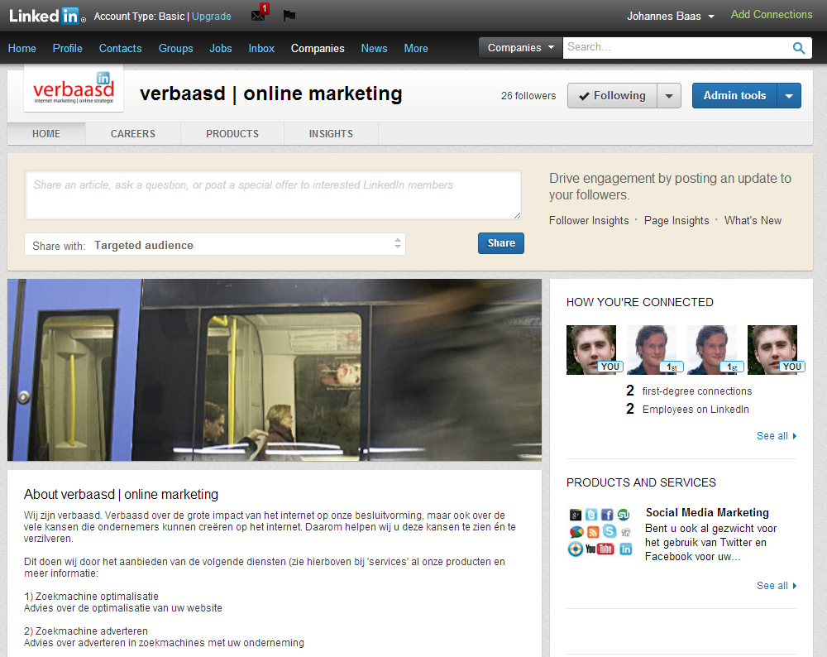Click the LinkedIn logo
The height and width of the screenshot is (657, 827).
tap(46, 16)
